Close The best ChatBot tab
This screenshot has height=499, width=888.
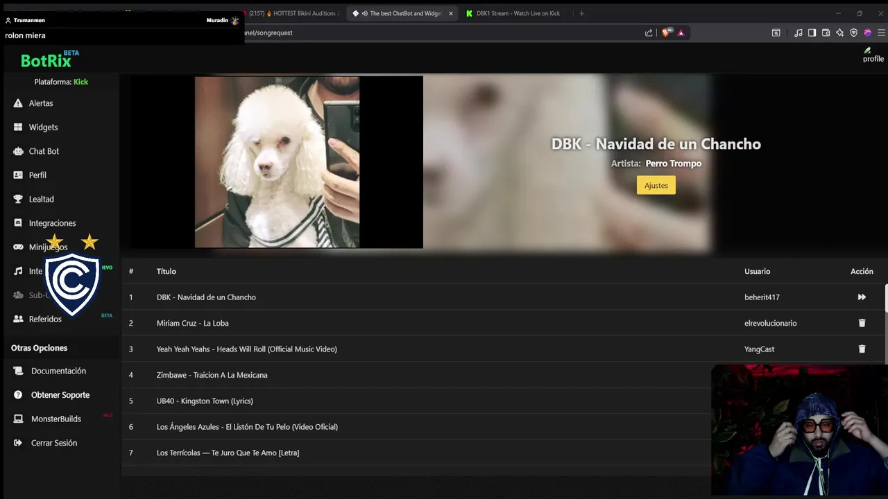pos(451,13)
